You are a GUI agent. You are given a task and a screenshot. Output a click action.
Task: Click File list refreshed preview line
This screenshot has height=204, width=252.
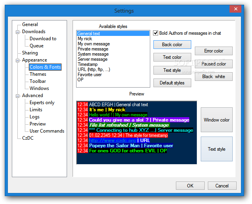point(129,125)
